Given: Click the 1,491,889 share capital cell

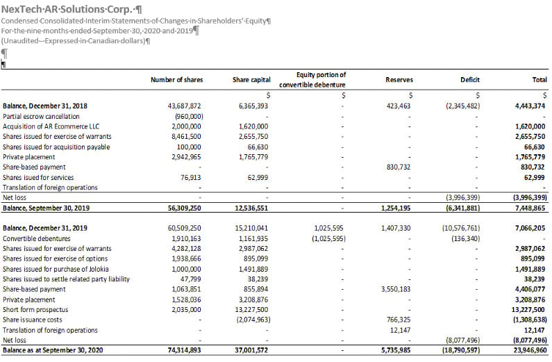Looking at the screenshot, I should [x=253, y=269].
